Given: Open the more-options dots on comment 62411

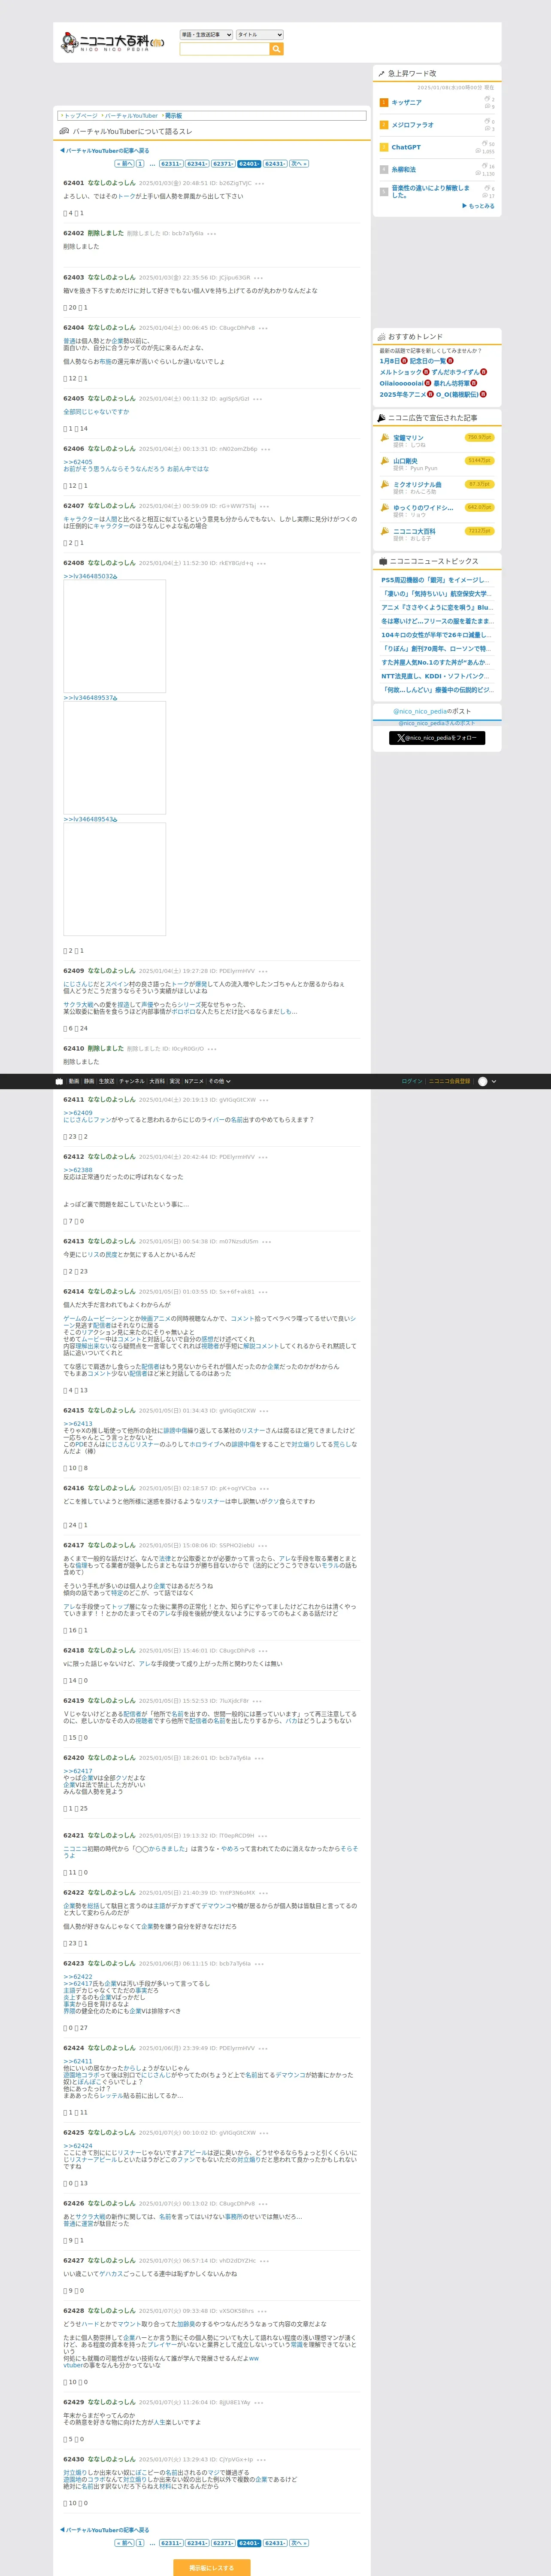Looking at the screenshot, I should click(x=264, y=1100).
